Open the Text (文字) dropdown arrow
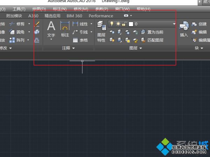210x157 pixels. 51,39
